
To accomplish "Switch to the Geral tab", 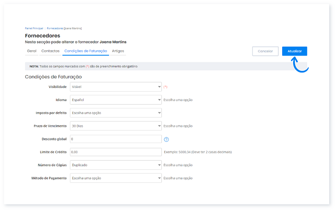I will [32, 51].
